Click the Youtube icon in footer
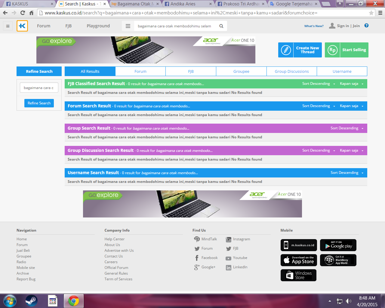This screenshot has height=308, width=385. click(229, 258)
